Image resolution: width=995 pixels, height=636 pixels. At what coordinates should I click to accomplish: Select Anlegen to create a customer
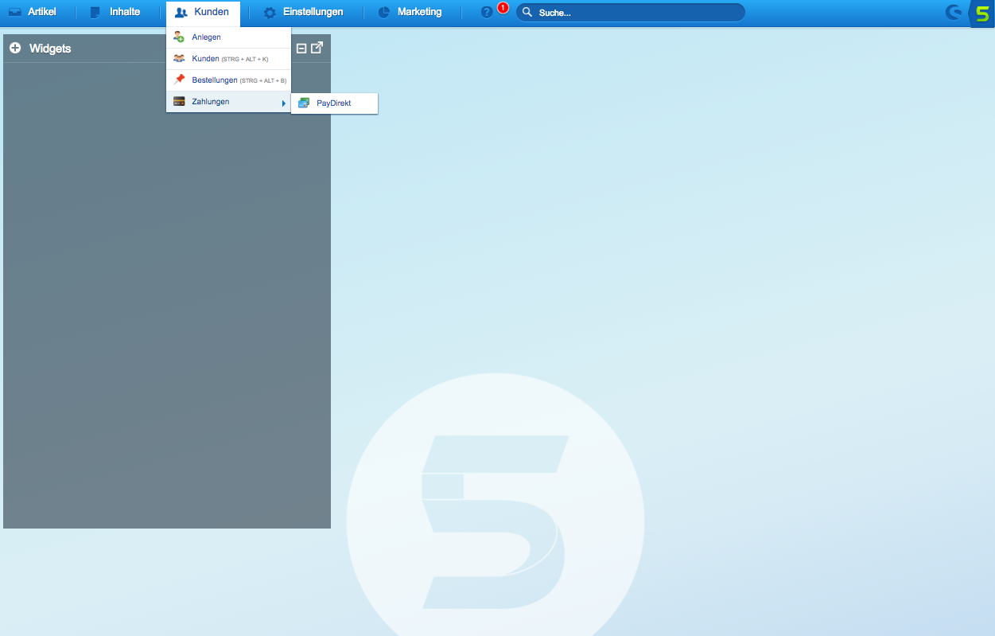pyautogui.click(x=207, y=37)
